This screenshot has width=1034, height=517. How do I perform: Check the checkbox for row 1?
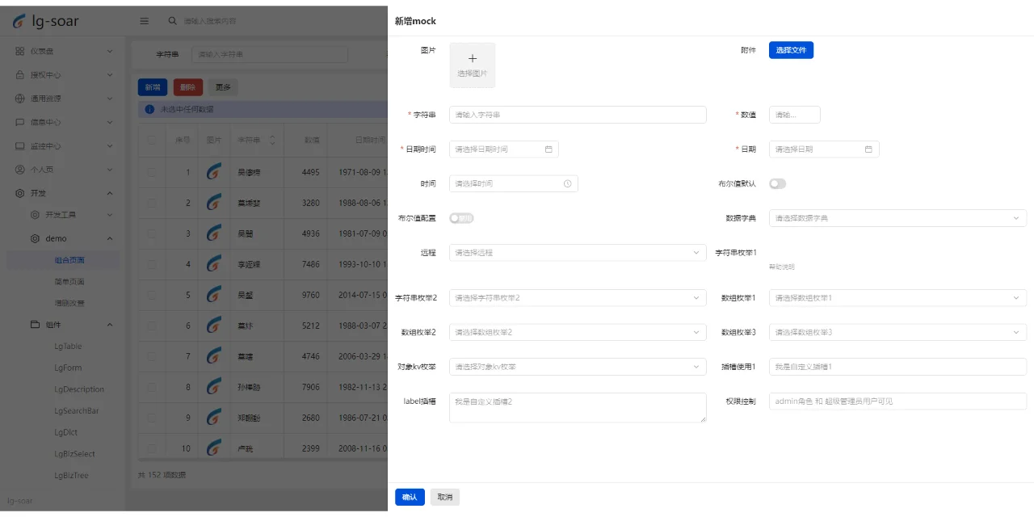click(x=151, y=172)
